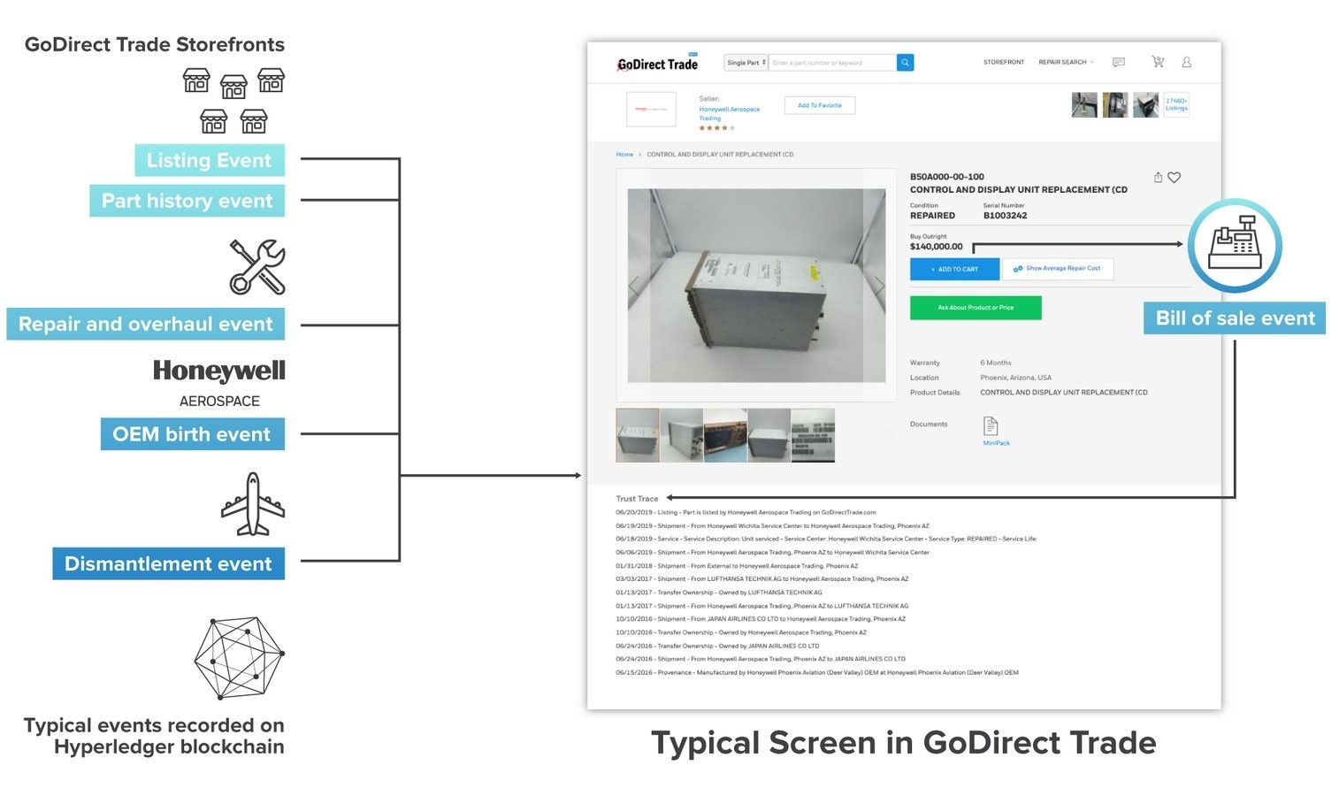
Task: Click into the part number search field
Action: [x=831, y=63]
